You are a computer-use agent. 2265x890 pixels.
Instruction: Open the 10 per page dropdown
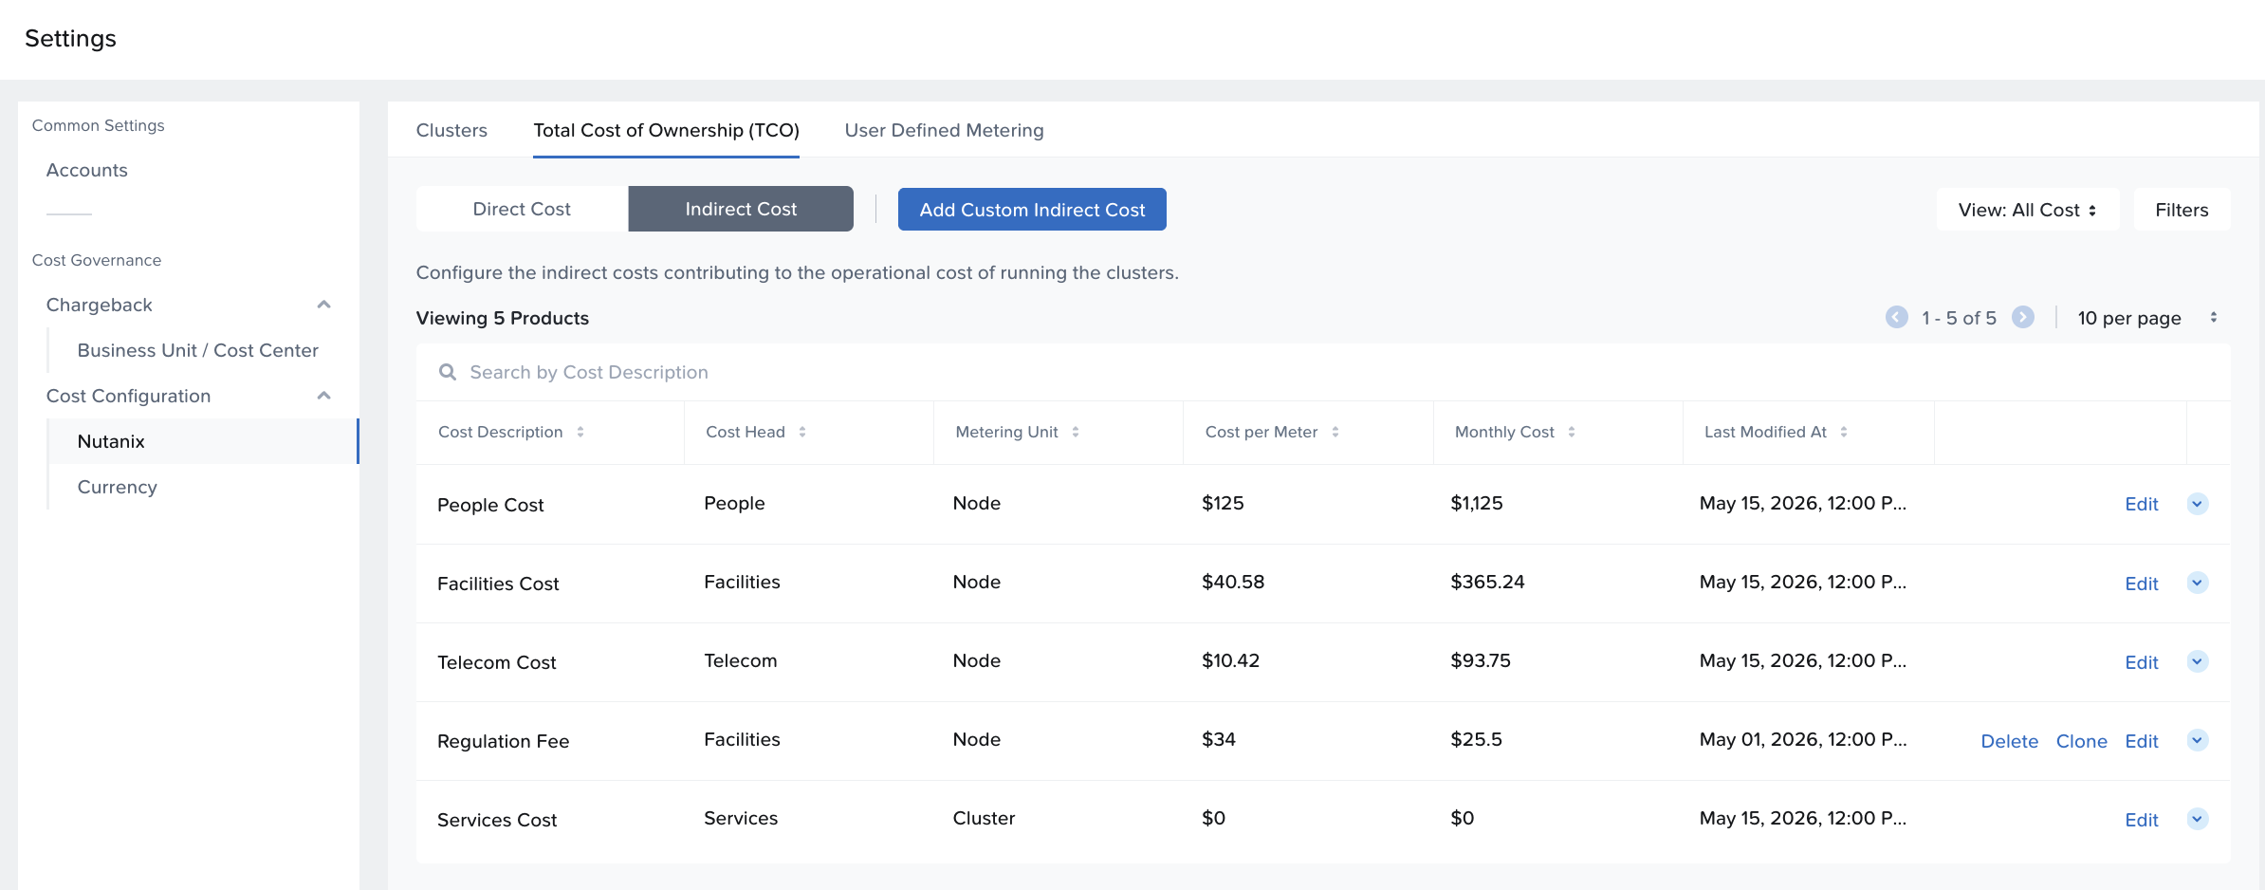[2147, 318]
